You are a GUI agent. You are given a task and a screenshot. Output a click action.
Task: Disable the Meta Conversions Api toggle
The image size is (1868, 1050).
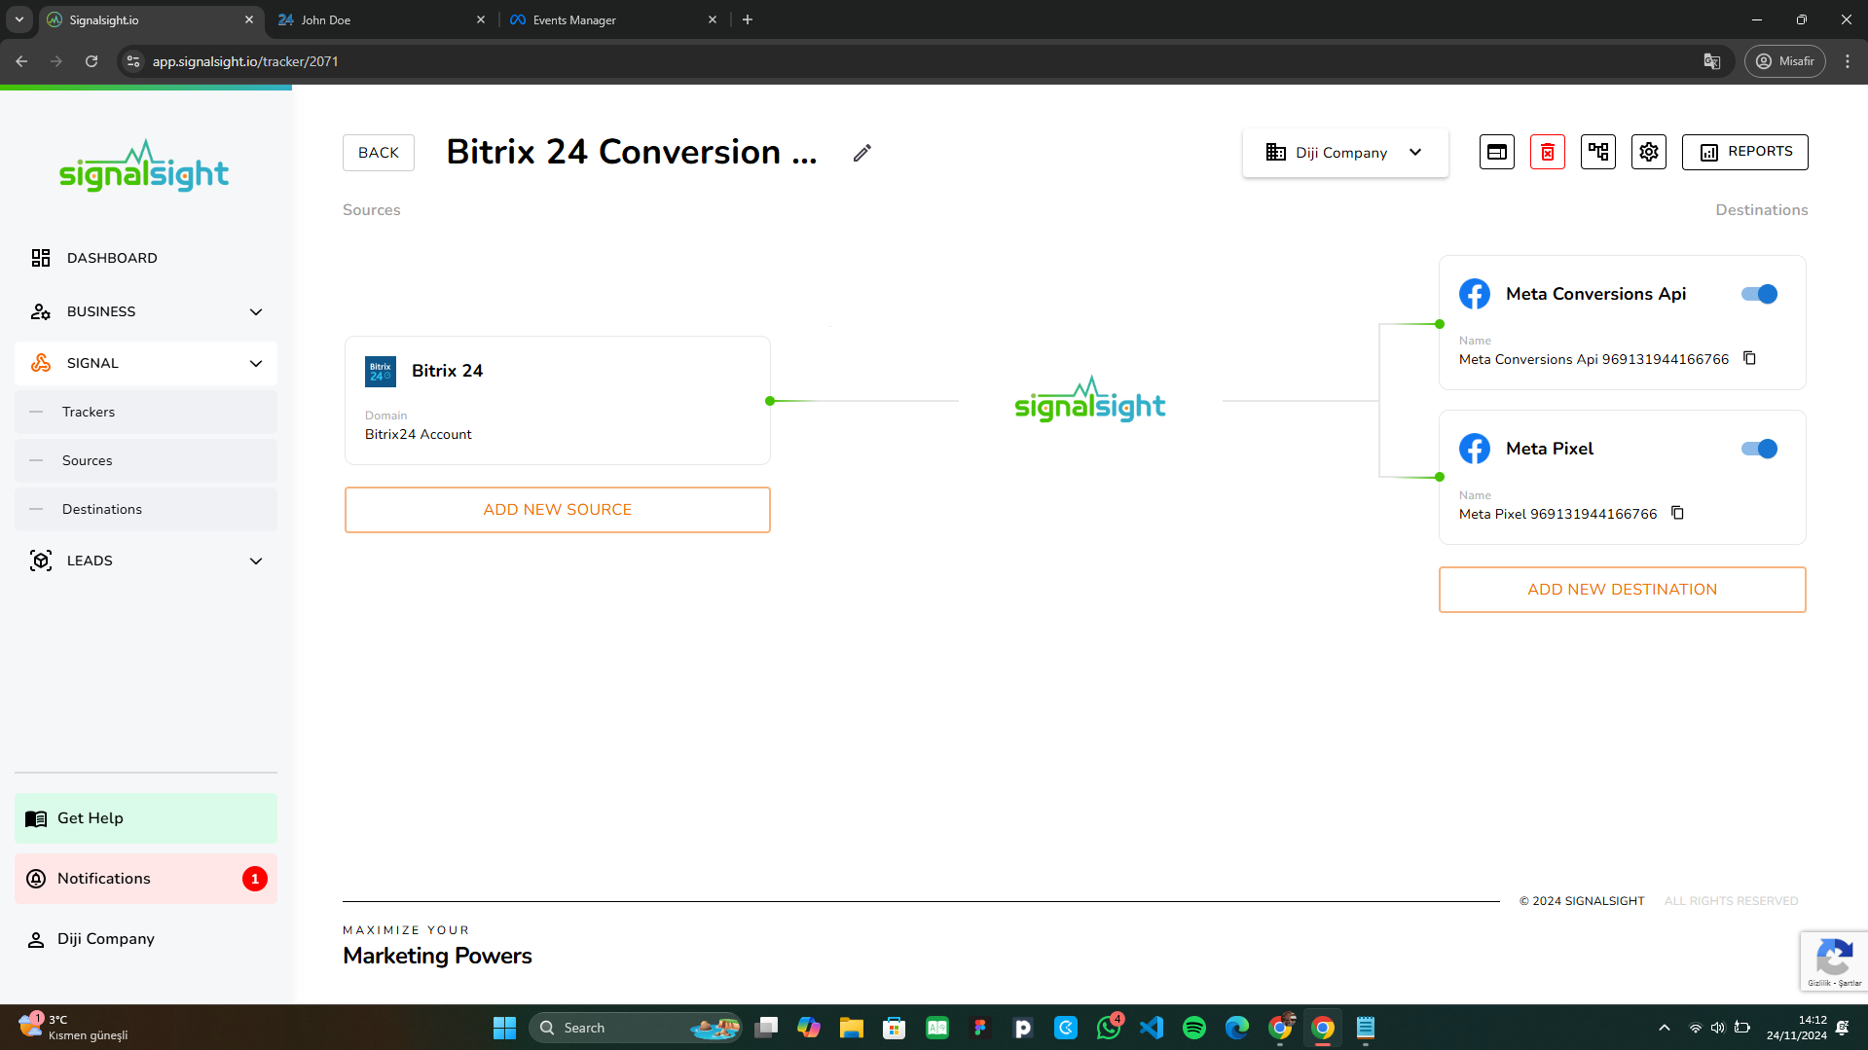(1759, 294)
